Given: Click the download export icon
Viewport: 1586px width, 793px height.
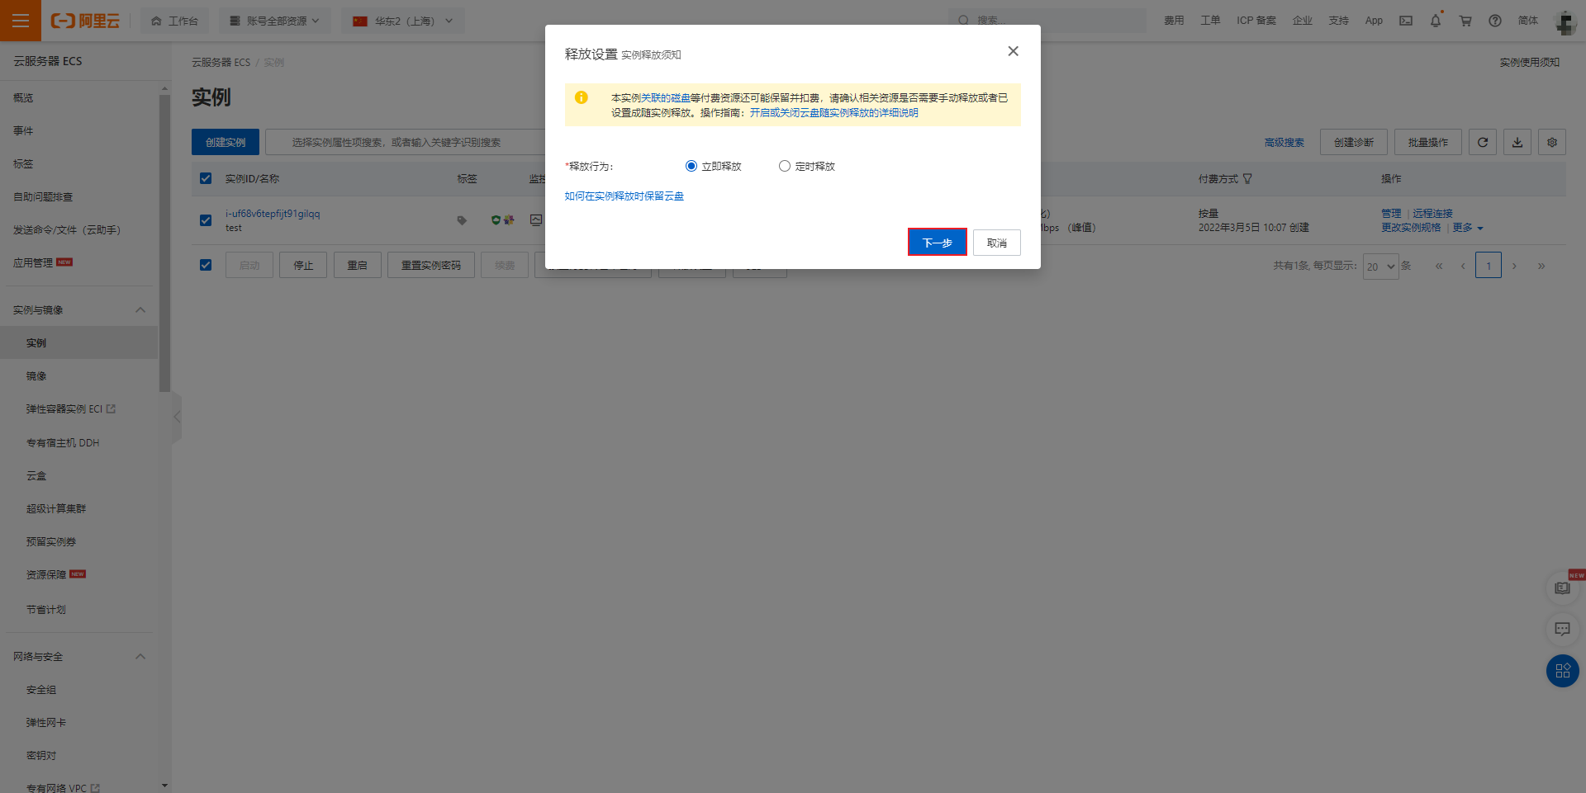Looking at the screenshot, I should (1517, 142).
